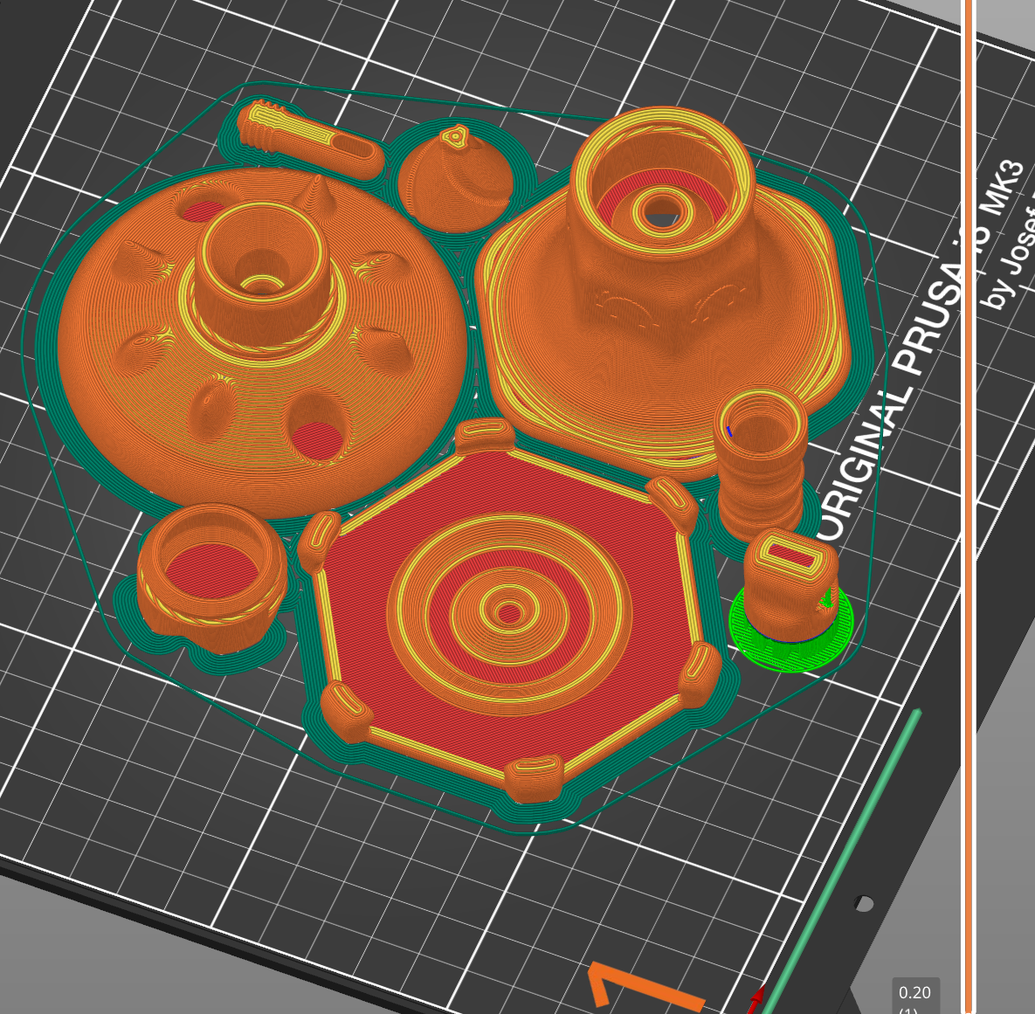Select the threaded pin object near the skirt
The height and width of the screenshot is (1014, 1035).
point(309,139)
